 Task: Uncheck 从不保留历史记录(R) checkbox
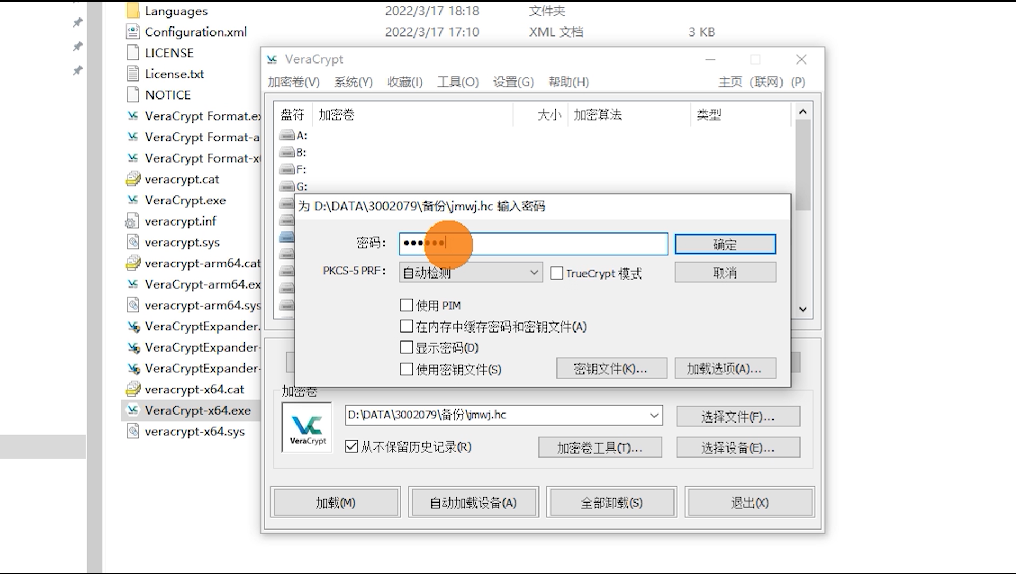(352, 446)
